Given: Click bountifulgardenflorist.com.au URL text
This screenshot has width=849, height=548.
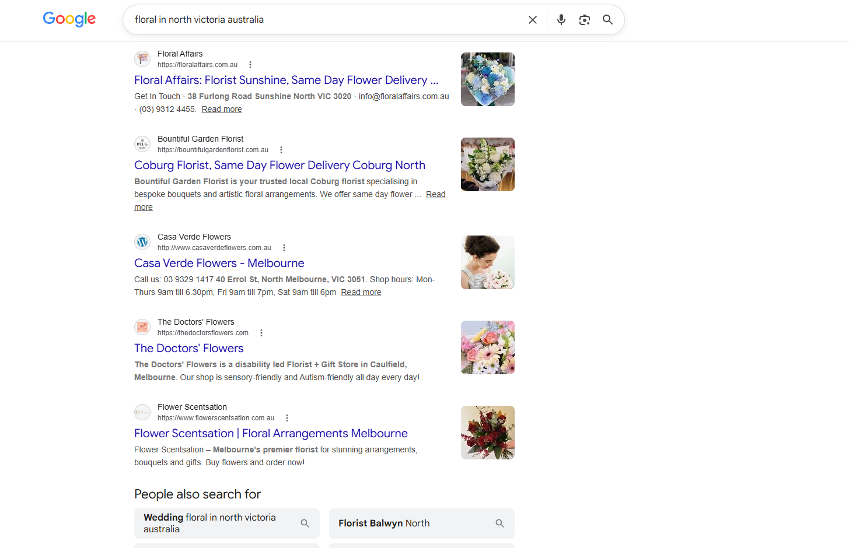Looking at the screenshot, I should pyautogui.click(x=213, y=150).
